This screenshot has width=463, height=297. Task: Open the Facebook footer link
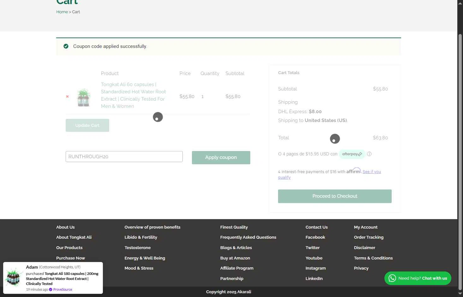(x=315, y=237)
